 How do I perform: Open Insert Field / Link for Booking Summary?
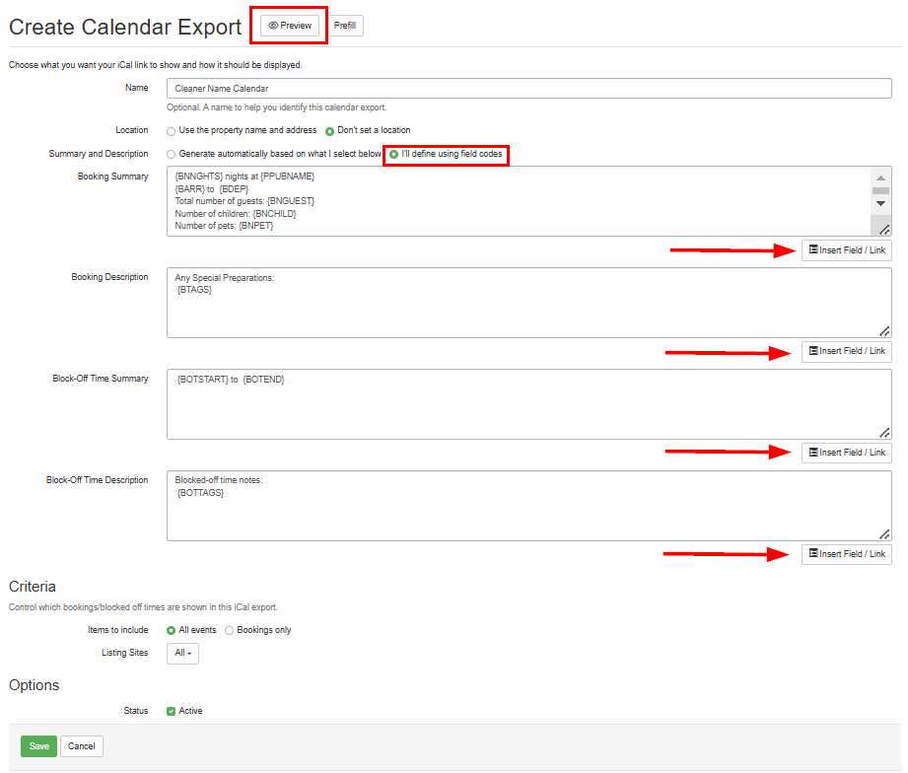846,250
